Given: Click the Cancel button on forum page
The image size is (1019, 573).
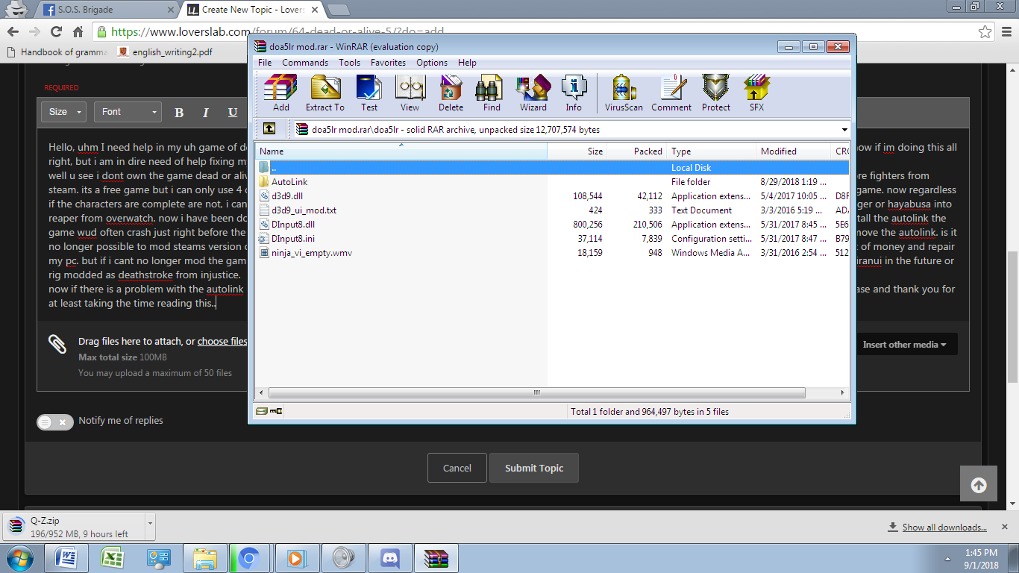Looking at the screenshot, I should pyautogui.click(x=457, y=468).
